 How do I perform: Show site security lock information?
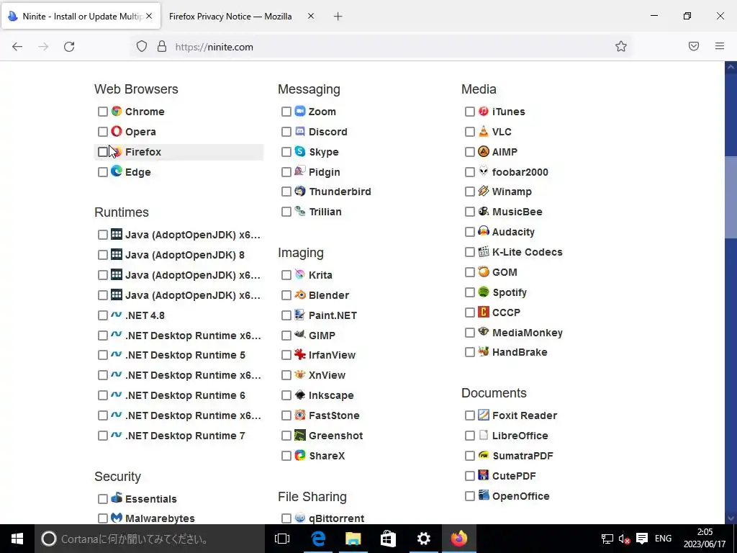(162, 46)
